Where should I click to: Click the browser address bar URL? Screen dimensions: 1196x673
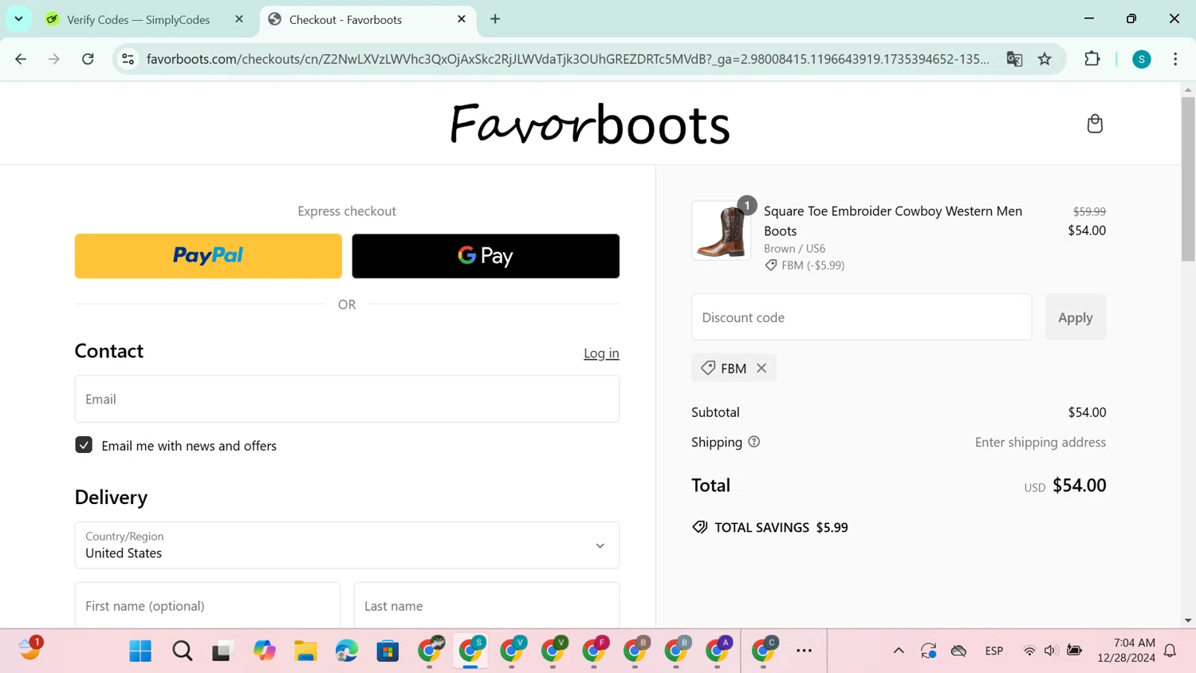pyautogui.click(x=568, y=59)
